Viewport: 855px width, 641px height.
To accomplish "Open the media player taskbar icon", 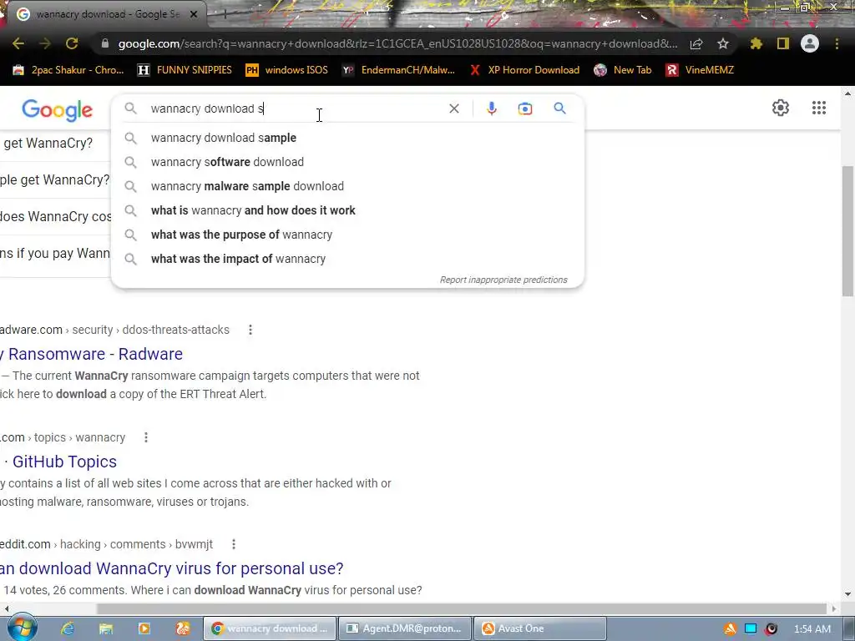I will [x=144, y=628].
